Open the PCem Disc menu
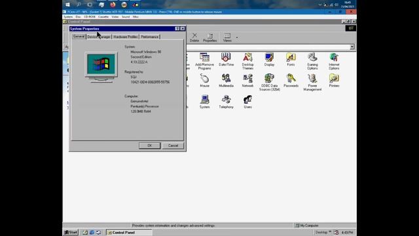Viewport: 419px width, 236px height. tap(78, 16)
